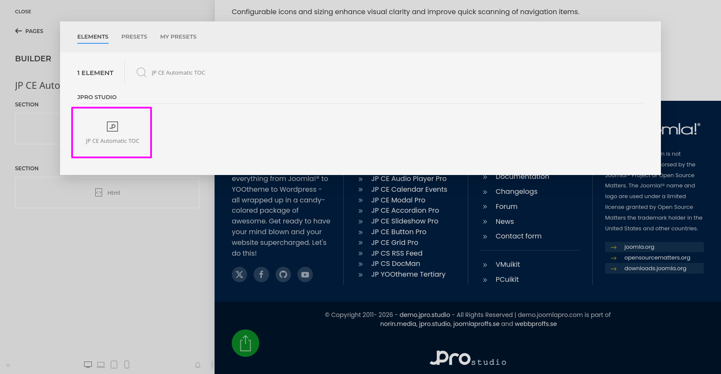Open the GitHub social icon
Image resolution: width=721 pixels, height=374 pixels.
coord(283,274)
